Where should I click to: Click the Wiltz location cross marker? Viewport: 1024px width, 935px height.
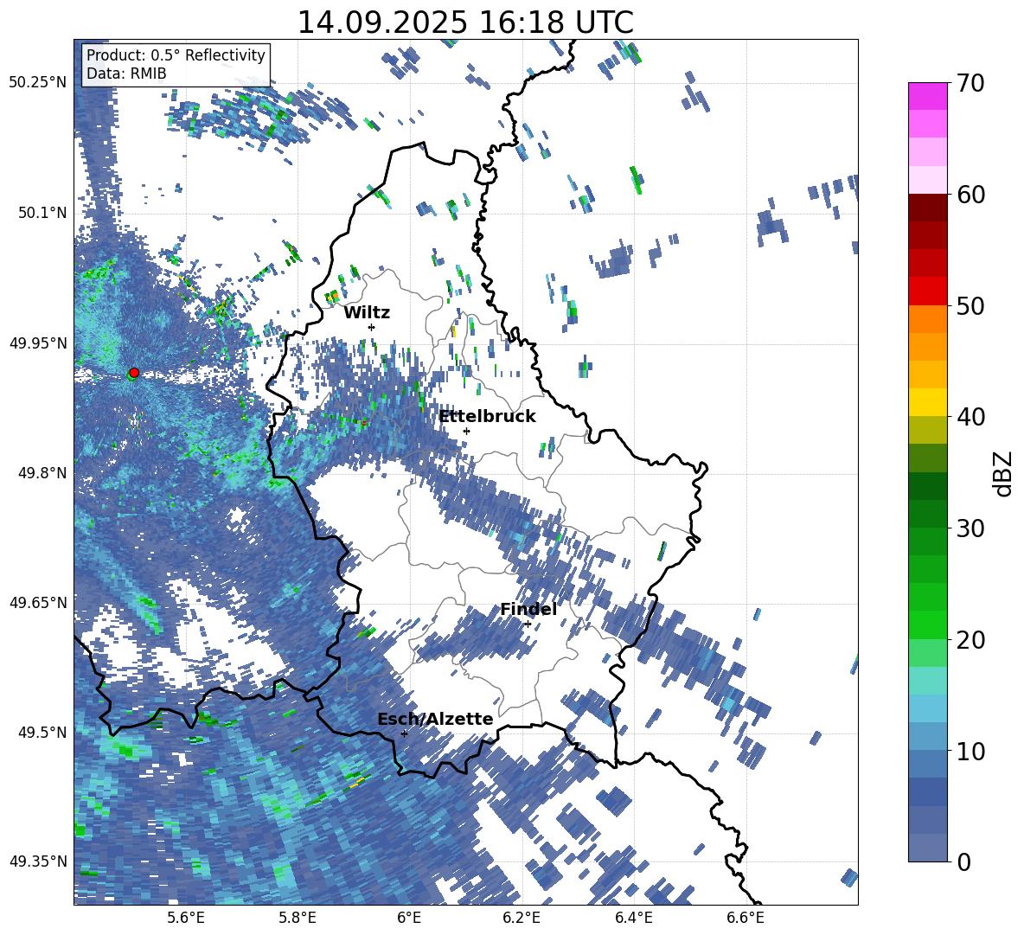pos(372,327)
